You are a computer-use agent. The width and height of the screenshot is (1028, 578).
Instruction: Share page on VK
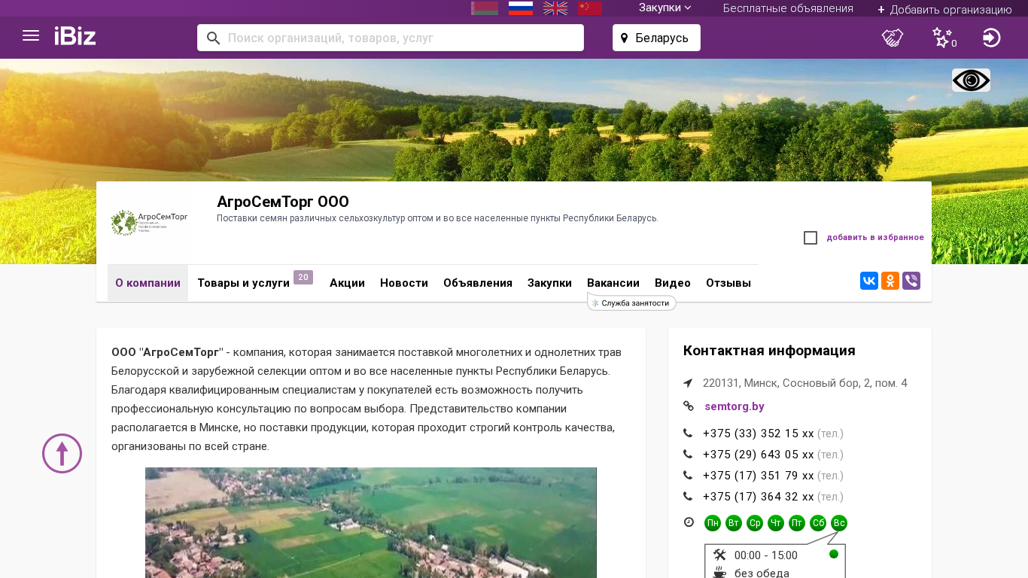[x=869, y=281]
